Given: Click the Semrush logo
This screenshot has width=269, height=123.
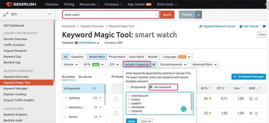Looking at the screenshot, I should click(x=21, y=4).
